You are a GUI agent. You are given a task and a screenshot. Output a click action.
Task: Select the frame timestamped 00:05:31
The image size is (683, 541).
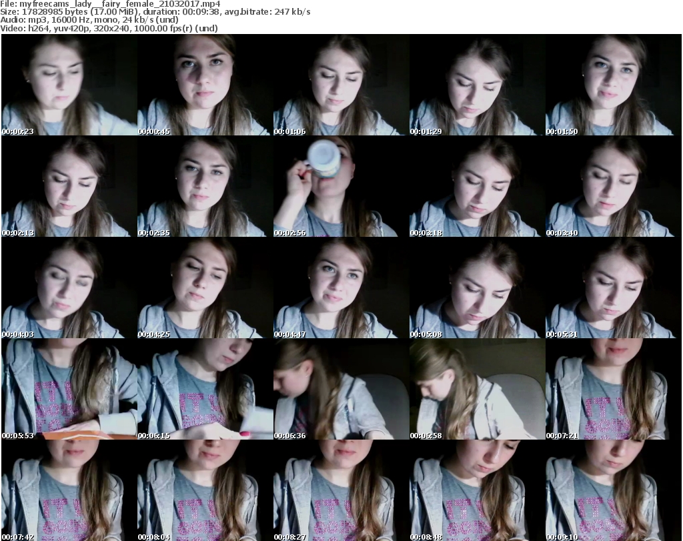614,288
